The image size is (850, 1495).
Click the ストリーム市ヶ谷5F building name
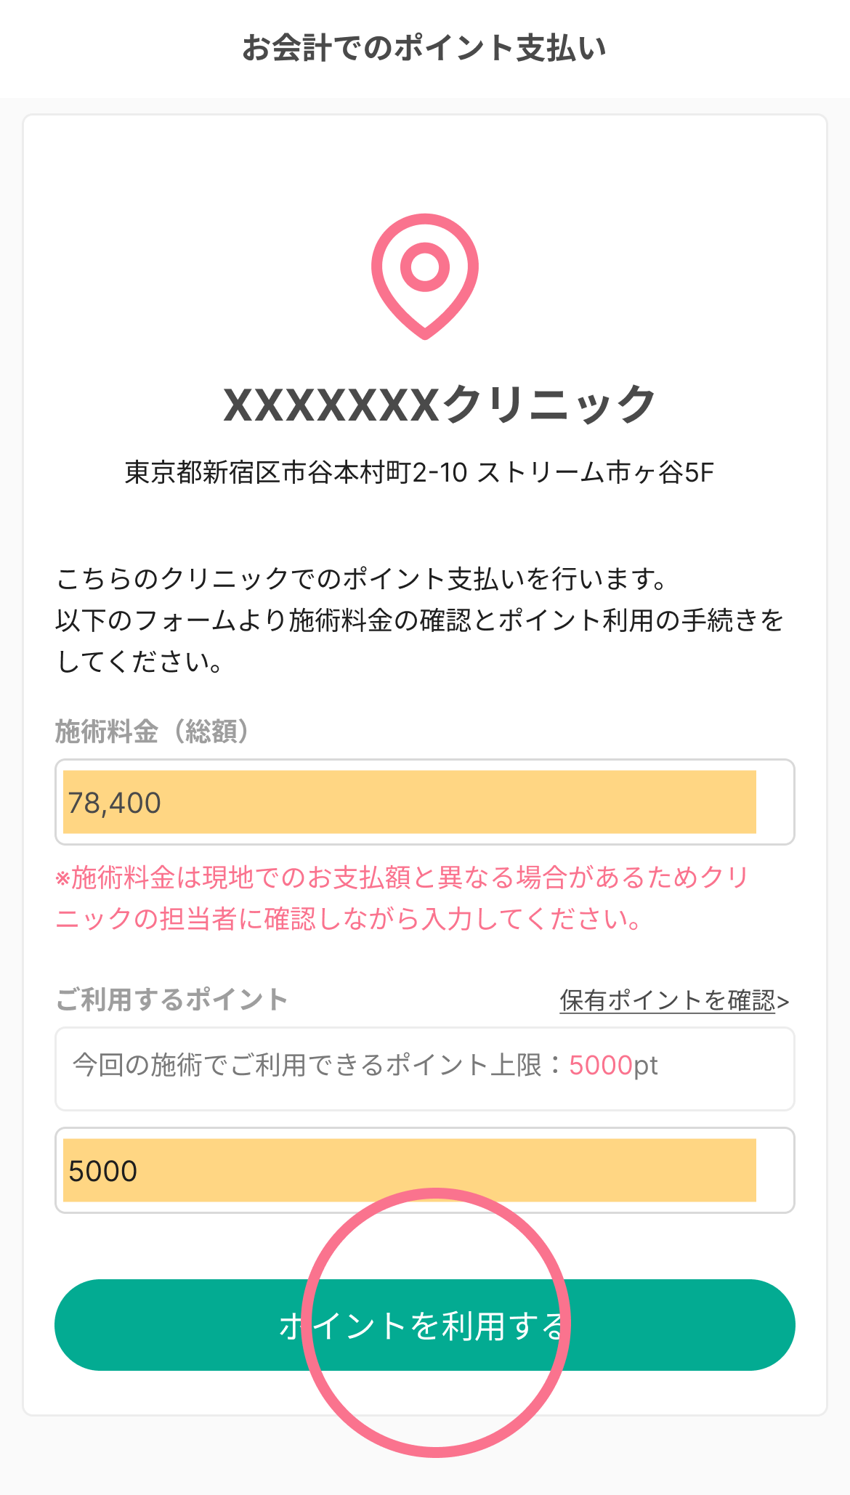point(596,473)
